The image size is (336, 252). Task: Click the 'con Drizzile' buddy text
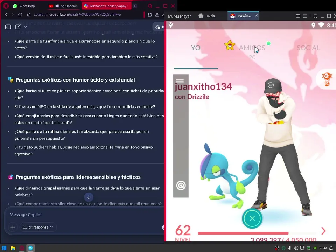(192, 97)
